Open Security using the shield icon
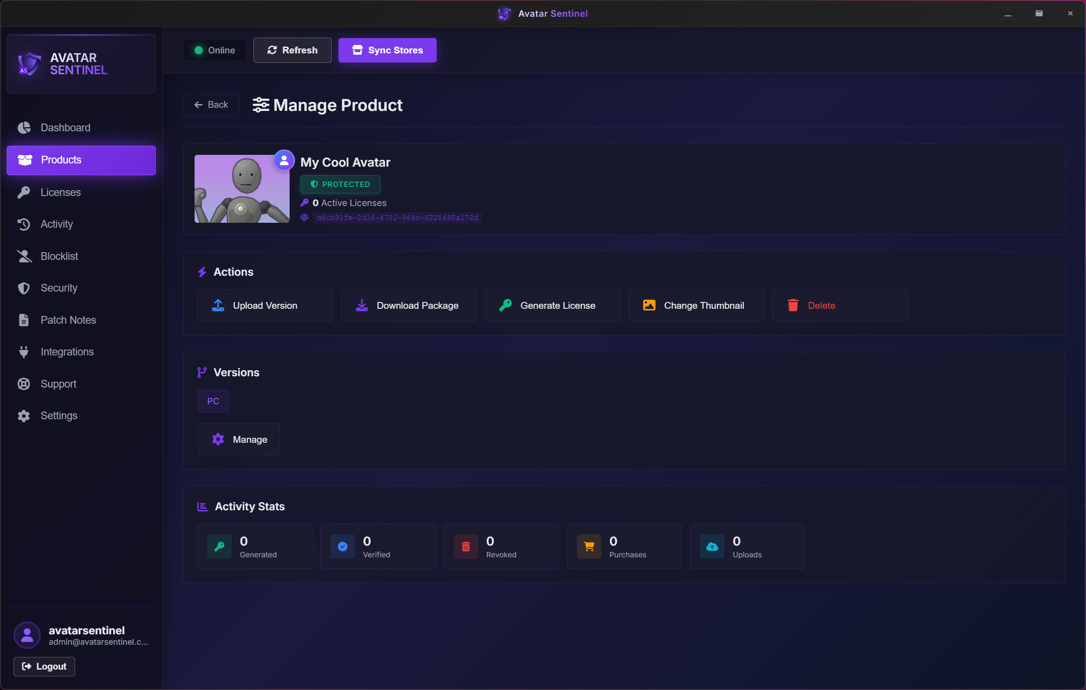Screen dimensions: 1086x690 coord(24,288)
